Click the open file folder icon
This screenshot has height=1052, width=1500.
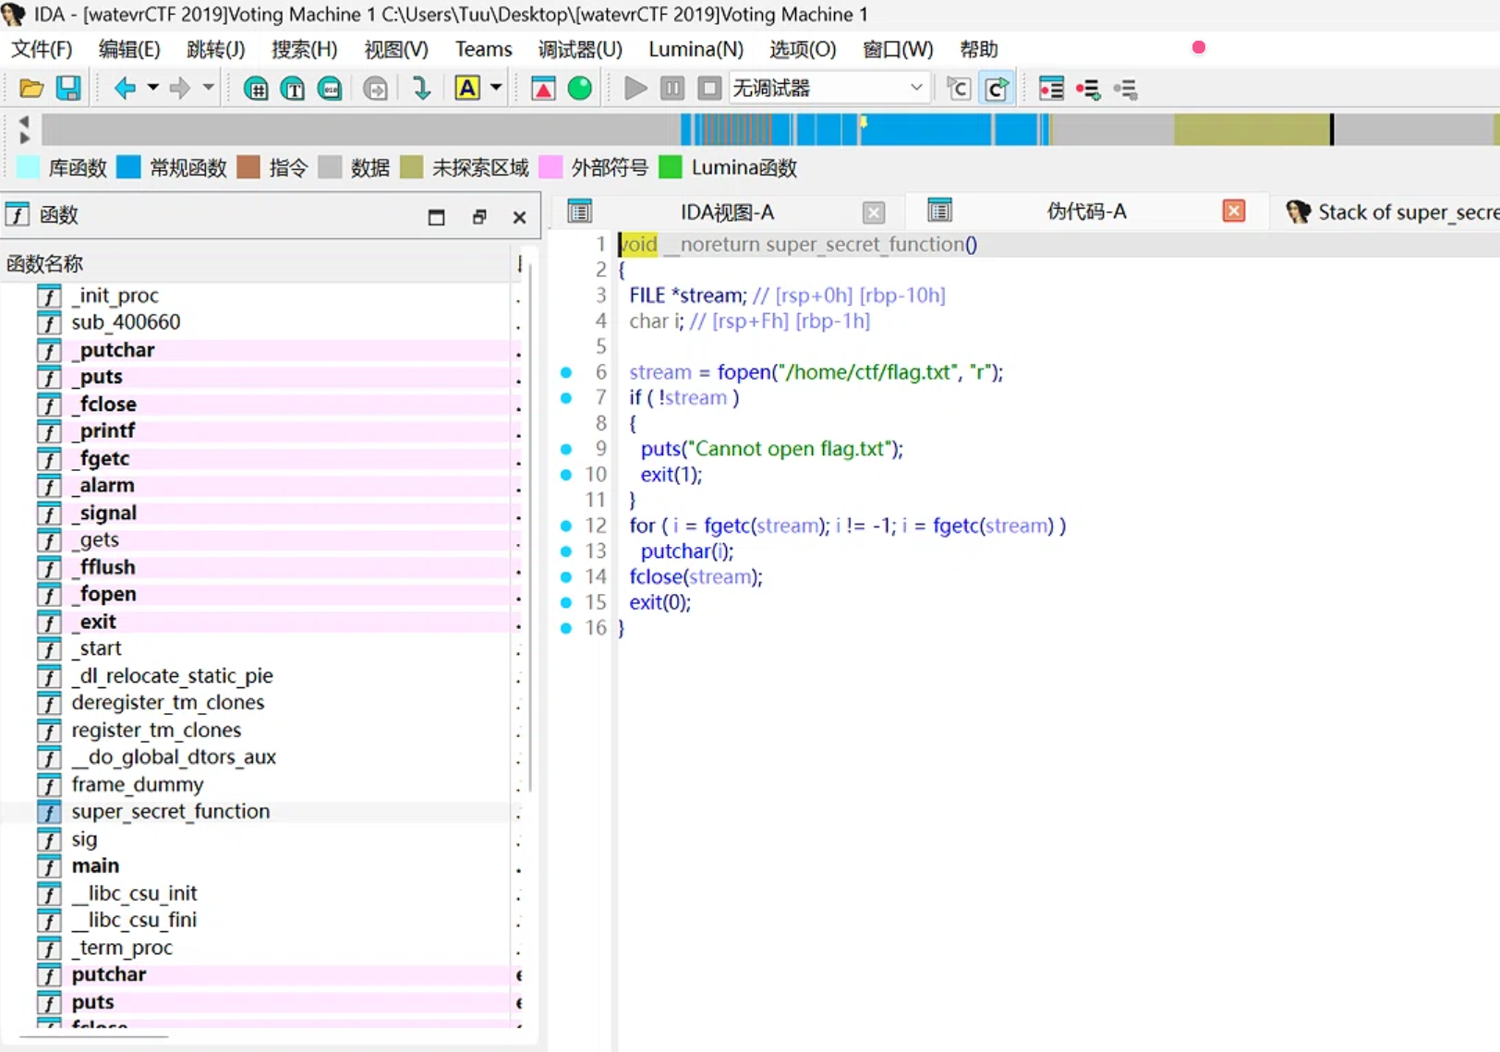(x=31, y=89)
